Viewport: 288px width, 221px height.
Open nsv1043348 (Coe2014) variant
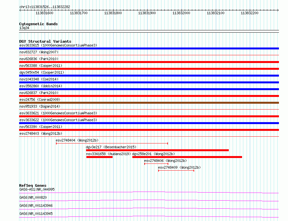[x=39, y=79]
